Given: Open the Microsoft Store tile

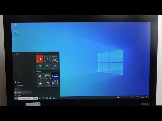Looking at the screenshot, I should pos(40,76).
